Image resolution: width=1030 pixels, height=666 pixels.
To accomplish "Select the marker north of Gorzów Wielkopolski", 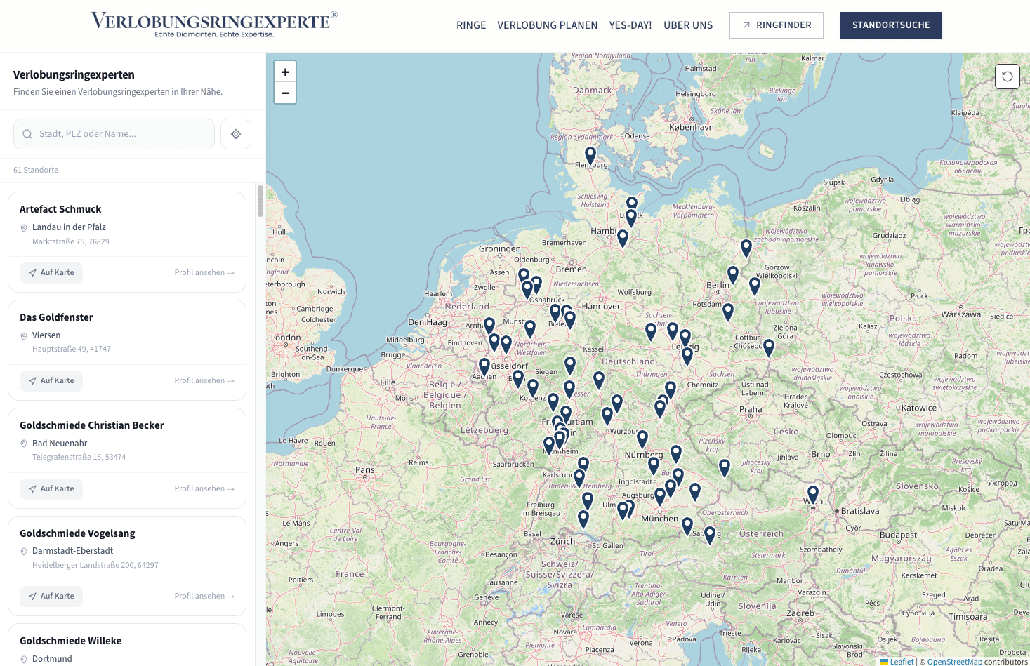I will coord(746,248).
